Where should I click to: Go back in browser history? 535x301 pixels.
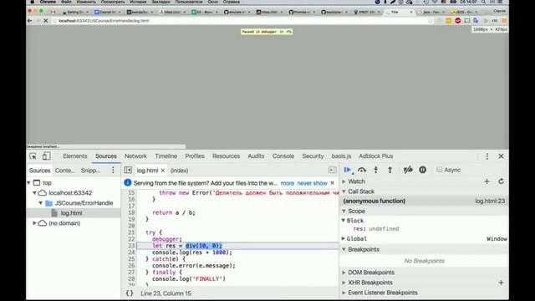pyautogui.click(x=30, y=21)
